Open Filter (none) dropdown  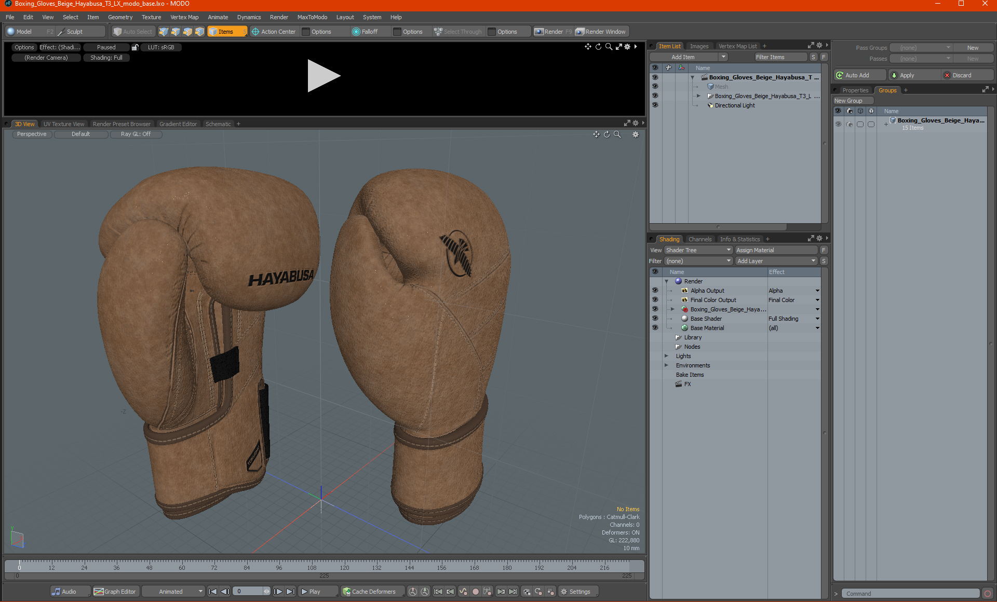tap(698, 261)
